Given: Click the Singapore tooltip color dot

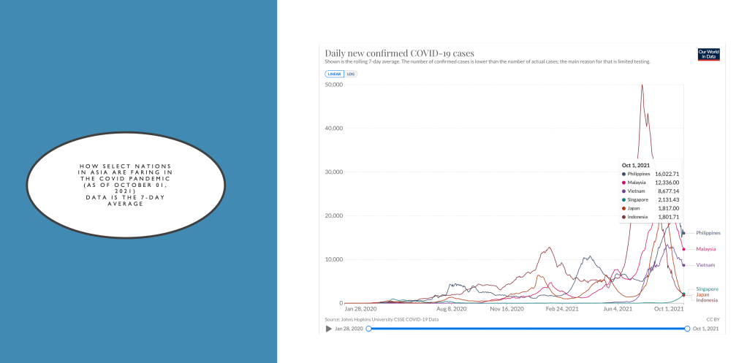Looking at the screenshot, I should 624,199.
